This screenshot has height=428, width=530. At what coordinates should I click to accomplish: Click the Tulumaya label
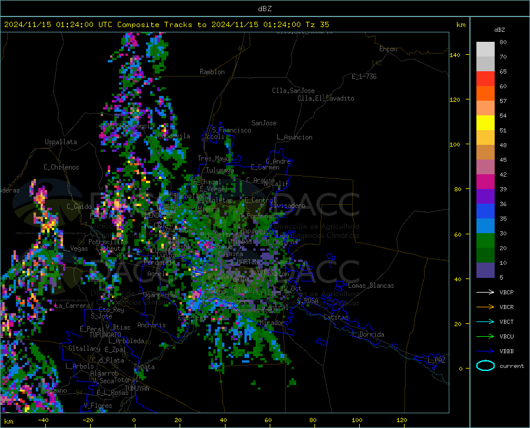(x=220, y=170)
